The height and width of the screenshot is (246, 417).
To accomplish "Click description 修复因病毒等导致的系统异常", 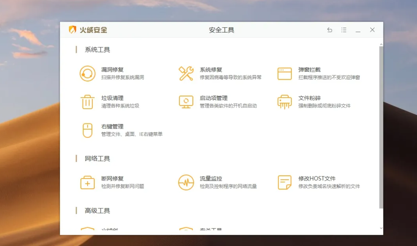I will pyautogui.click(x=231, y=77).
